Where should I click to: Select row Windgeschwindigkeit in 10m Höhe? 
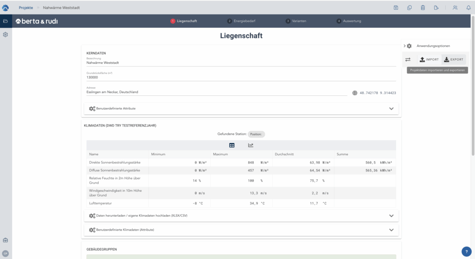241,193
